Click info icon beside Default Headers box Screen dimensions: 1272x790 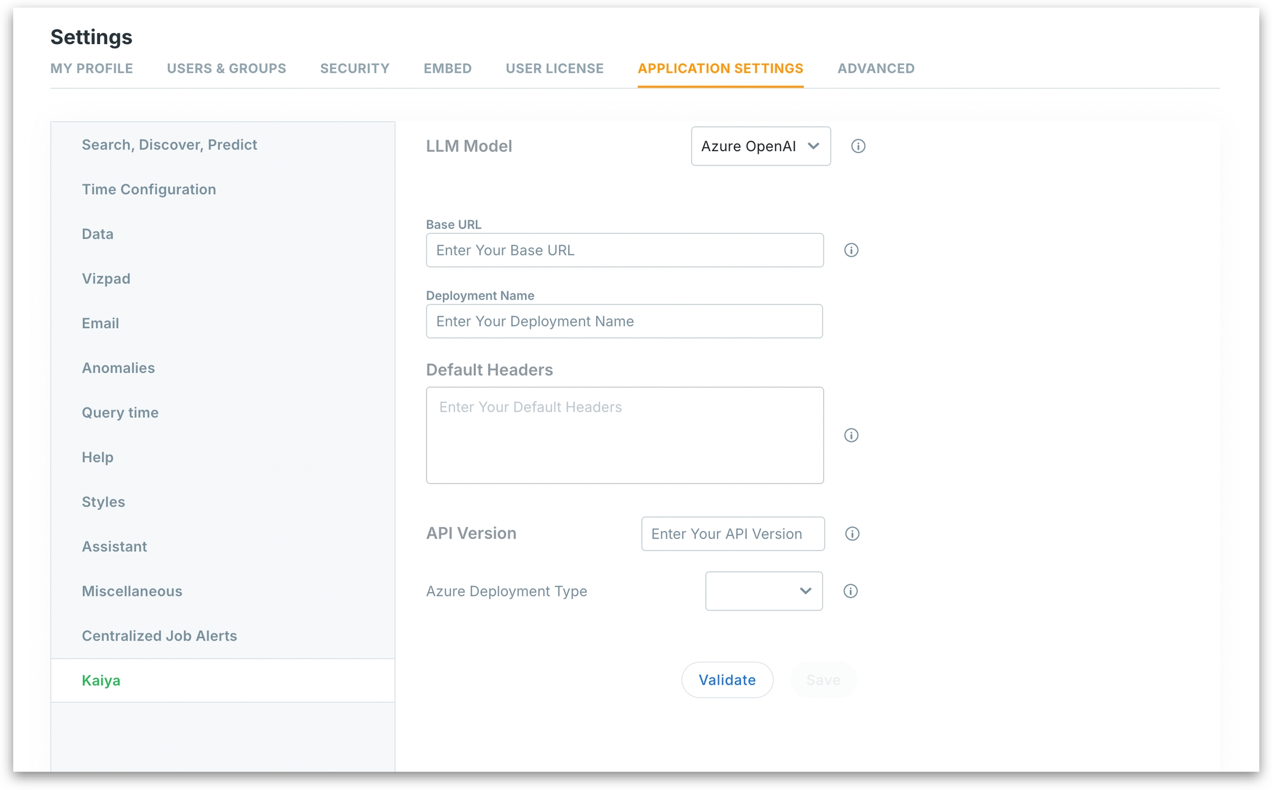tap(851, 435)
